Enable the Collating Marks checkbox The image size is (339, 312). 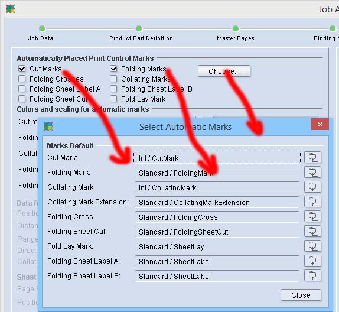tap(113, 79)
